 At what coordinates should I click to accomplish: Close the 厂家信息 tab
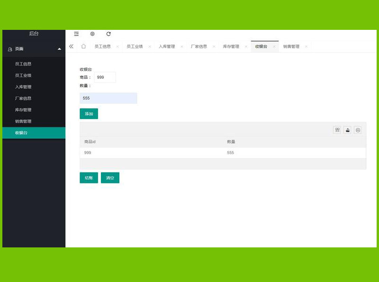coord(214,46)
